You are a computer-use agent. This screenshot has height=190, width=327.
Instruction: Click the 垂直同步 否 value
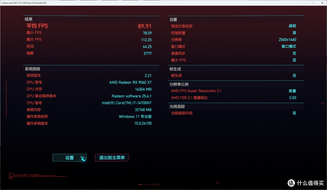294,53
